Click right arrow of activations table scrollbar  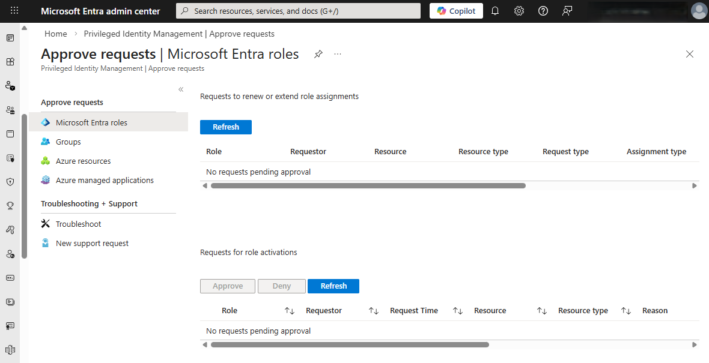(x=695, y=344)
